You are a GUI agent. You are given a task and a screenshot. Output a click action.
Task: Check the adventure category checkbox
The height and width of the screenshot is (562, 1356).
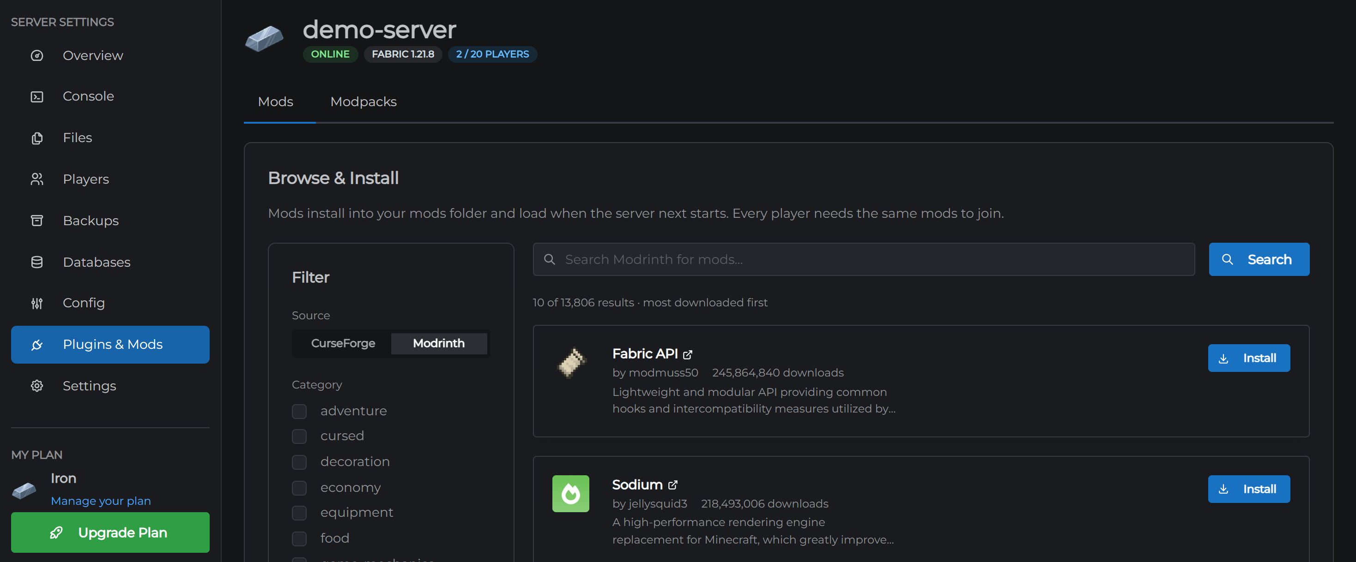click(x=299, y=411)
